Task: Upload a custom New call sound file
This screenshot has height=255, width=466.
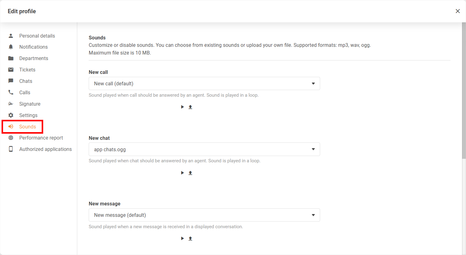Action: tap(190, 107)
